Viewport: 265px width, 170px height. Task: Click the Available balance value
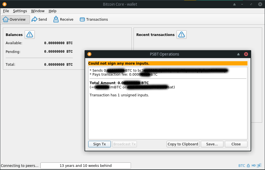tap(59, 43)
